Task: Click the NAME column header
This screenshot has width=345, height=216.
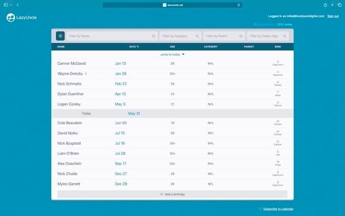Action: click(x=61, y=46)
